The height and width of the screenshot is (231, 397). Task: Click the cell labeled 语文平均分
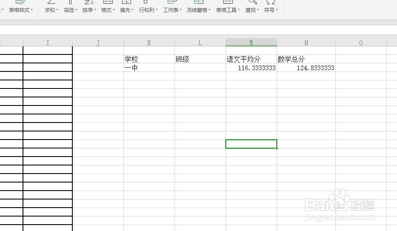(x=251, y=59)
